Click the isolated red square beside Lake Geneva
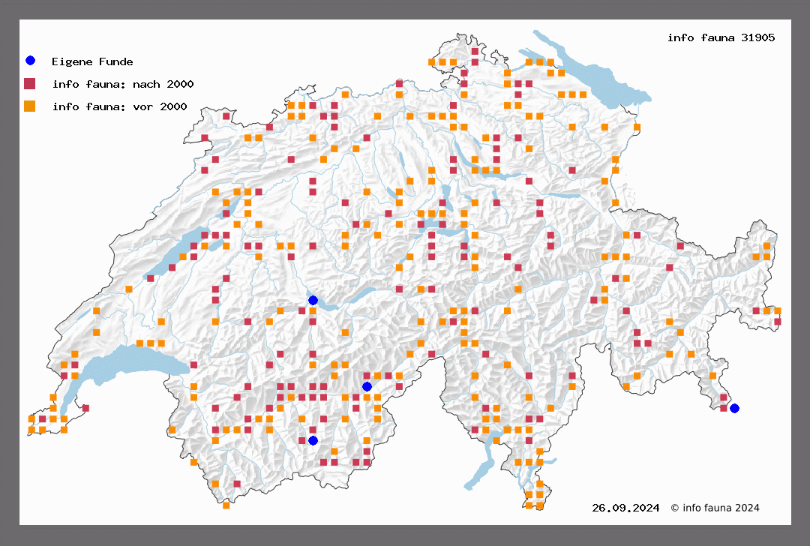The image size is (810, 546). tap(85, 408)
